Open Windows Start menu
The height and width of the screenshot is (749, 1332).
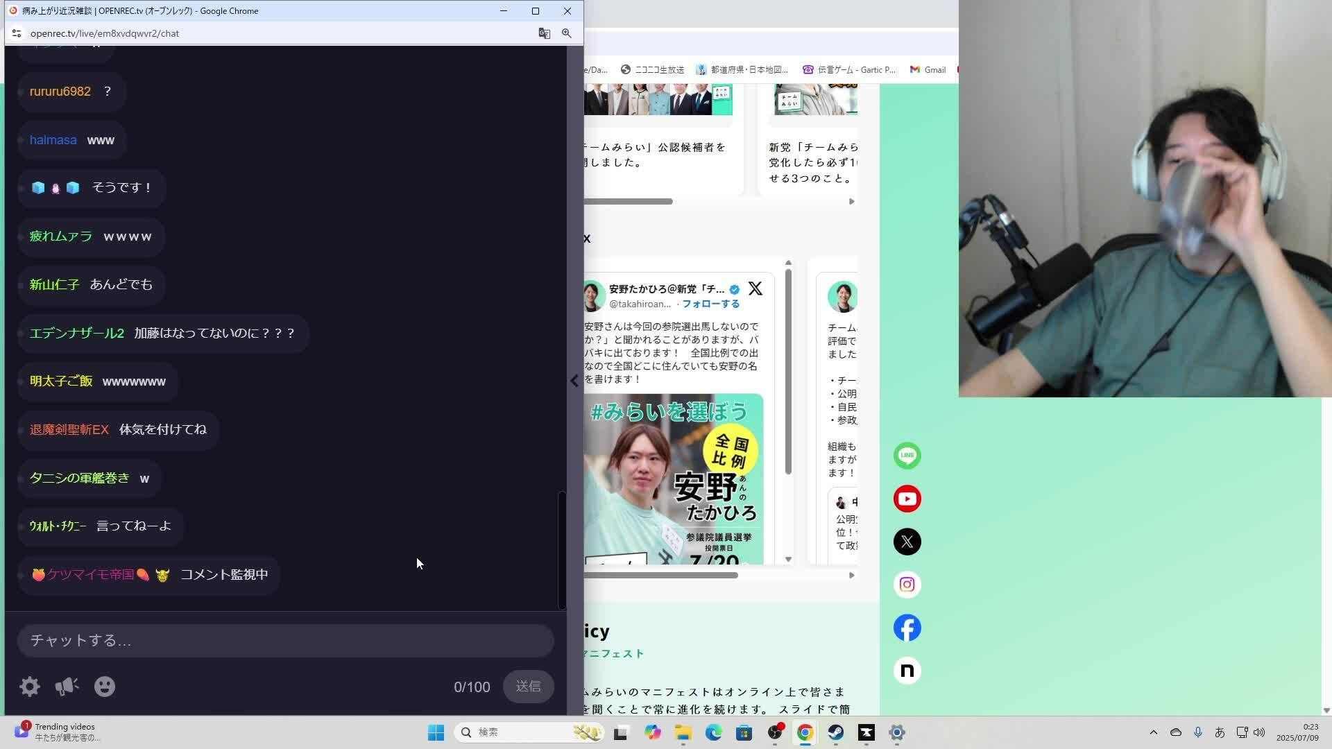point(436,732)
